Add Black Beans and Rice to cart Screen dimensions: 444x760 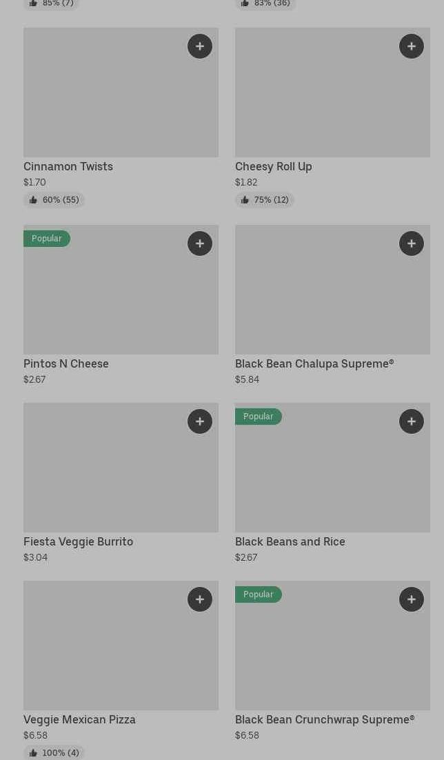pyautogui.click(x=412, y=421)
